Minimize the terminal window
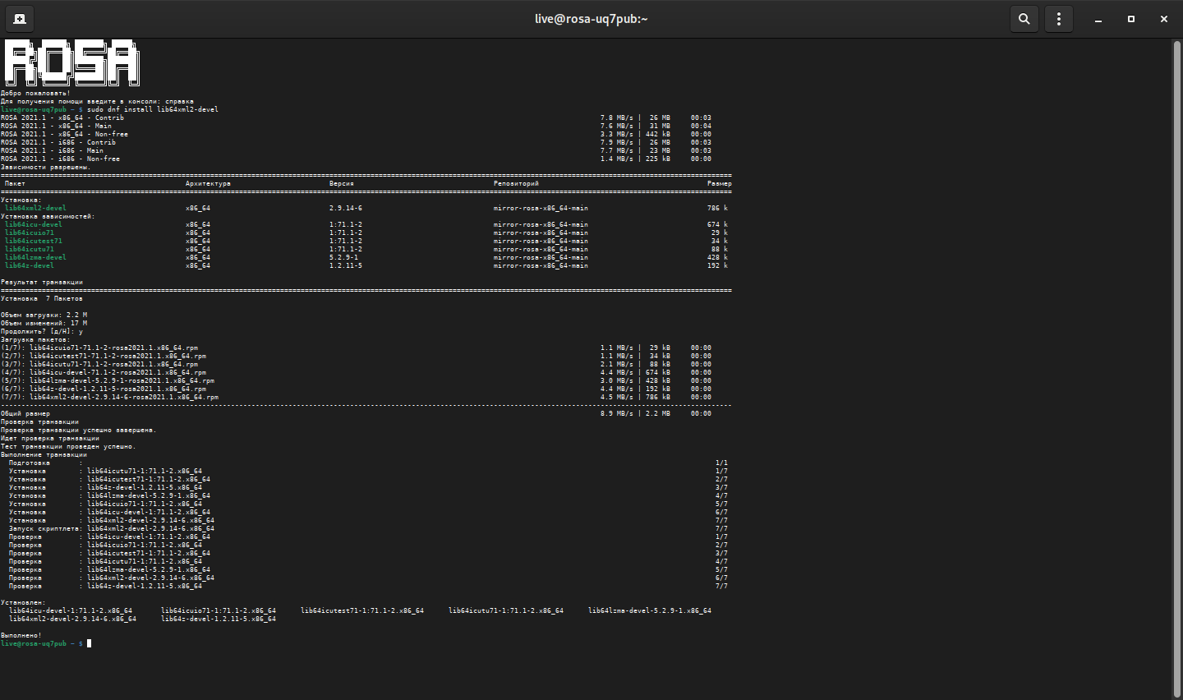The image size is (1183, 700). (x=1098, y=19)
